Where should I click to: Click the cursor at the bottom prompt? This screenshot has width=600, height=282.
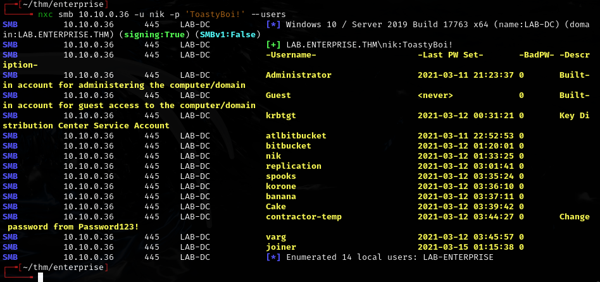click(41, 277)
